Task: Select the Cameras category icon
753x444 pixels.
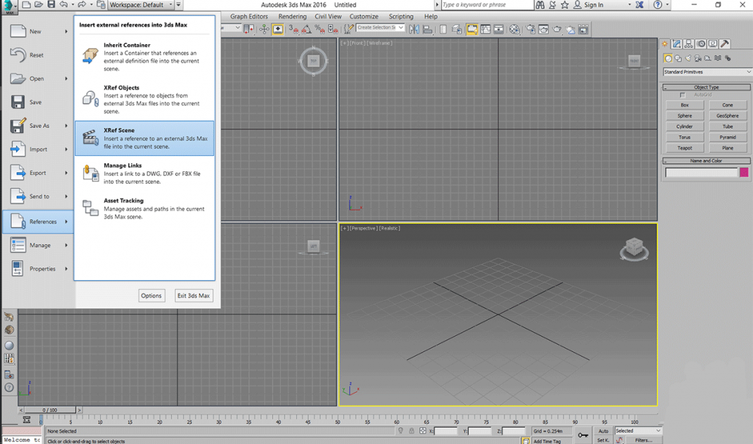Action: [698, 58]
